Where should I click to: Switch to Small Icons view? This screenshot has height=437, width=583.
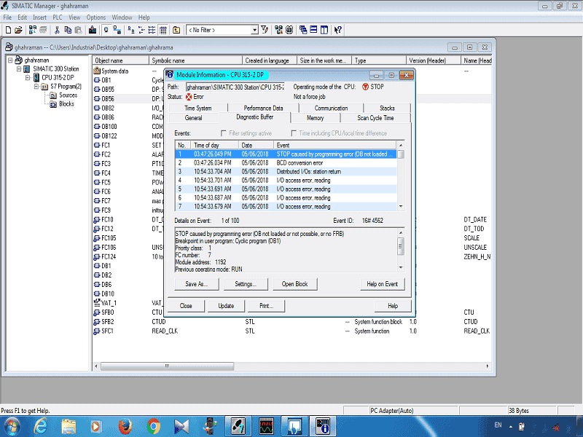141,30
